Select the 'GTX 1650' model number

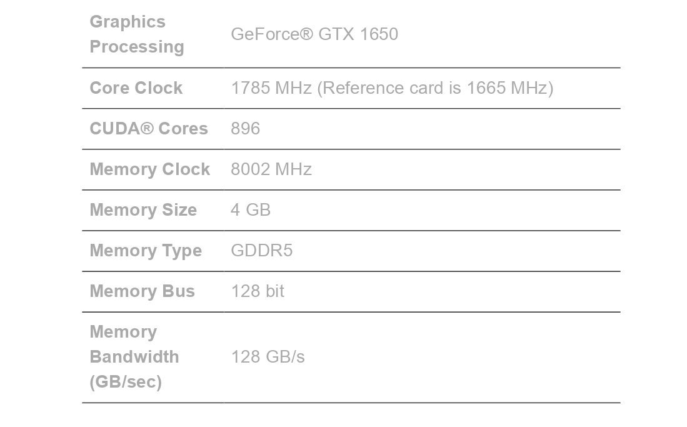coord(358,34)
